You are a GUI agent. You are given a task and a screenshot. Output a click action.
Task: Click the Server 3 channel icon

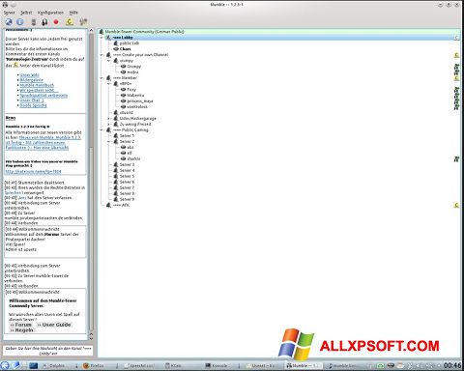tap(116, 165)
